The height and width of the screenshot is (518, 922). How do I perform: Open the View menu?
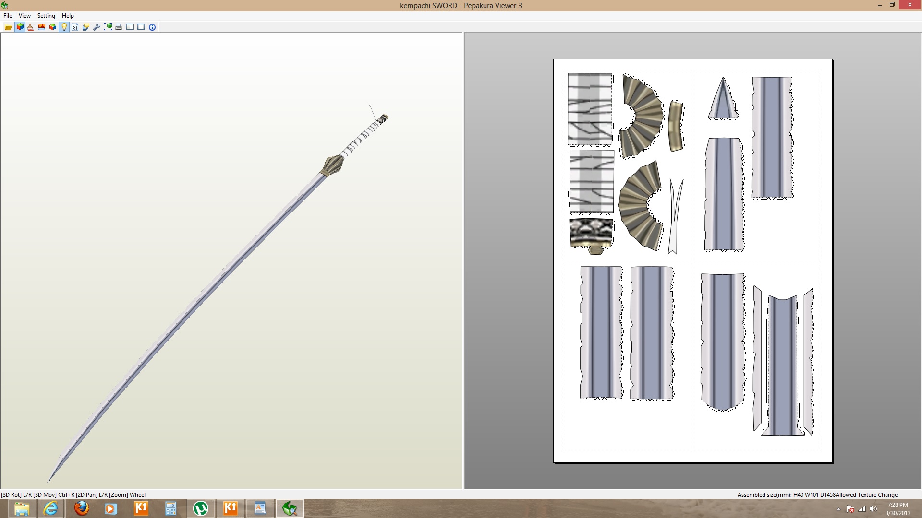point(24,15)
